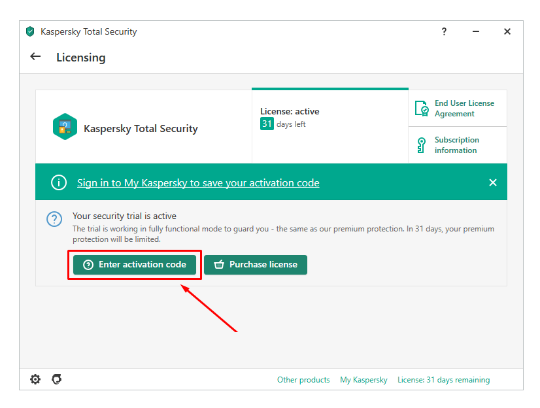Click the Enter activation code button

(135, 264)
